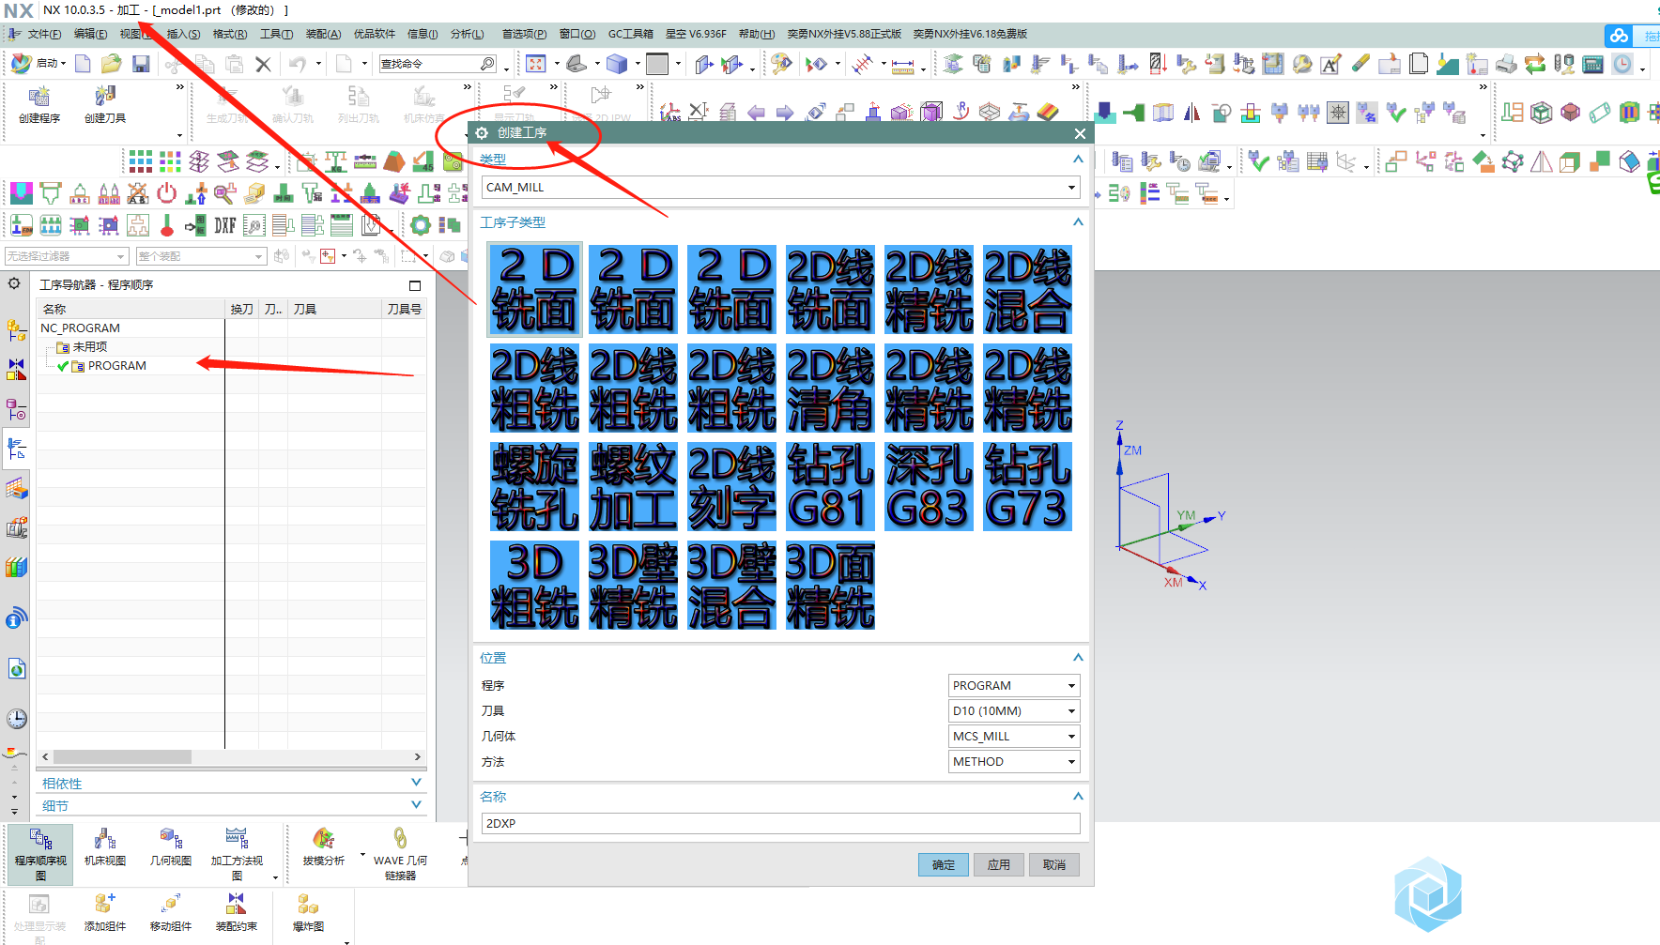
Task: Click the WAVE 几何链接器 icon
Action: tap(400, 854)
